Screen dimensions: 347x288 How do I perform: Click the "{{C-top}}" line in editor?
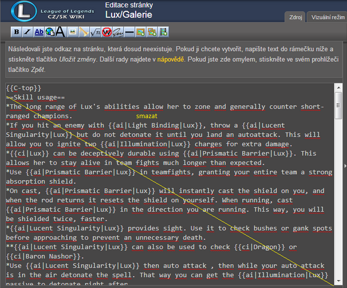[x=24, y=88]
